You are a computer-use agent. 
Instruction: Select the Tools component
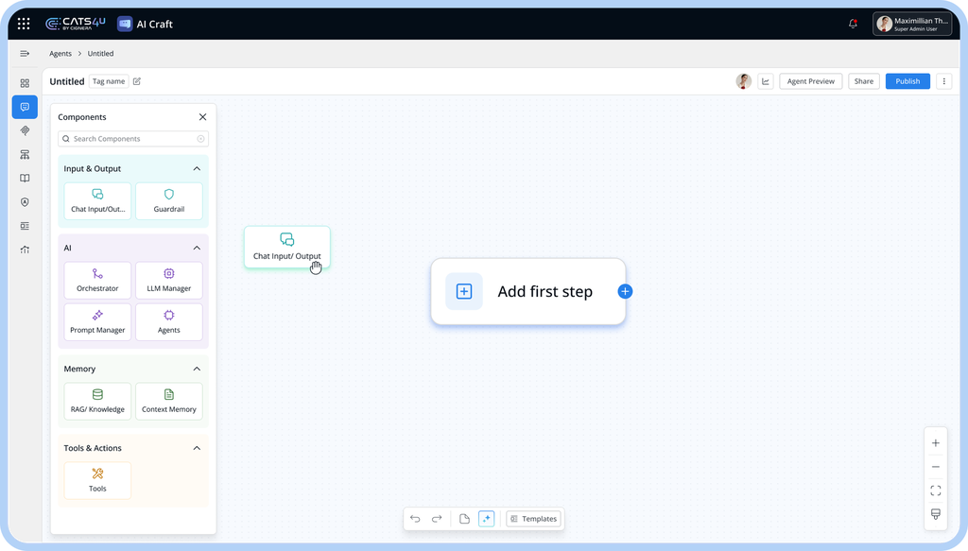pos(97,481)
